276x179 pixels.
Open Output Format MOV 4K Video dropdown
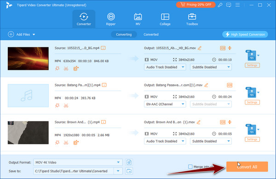coord(78,162)
